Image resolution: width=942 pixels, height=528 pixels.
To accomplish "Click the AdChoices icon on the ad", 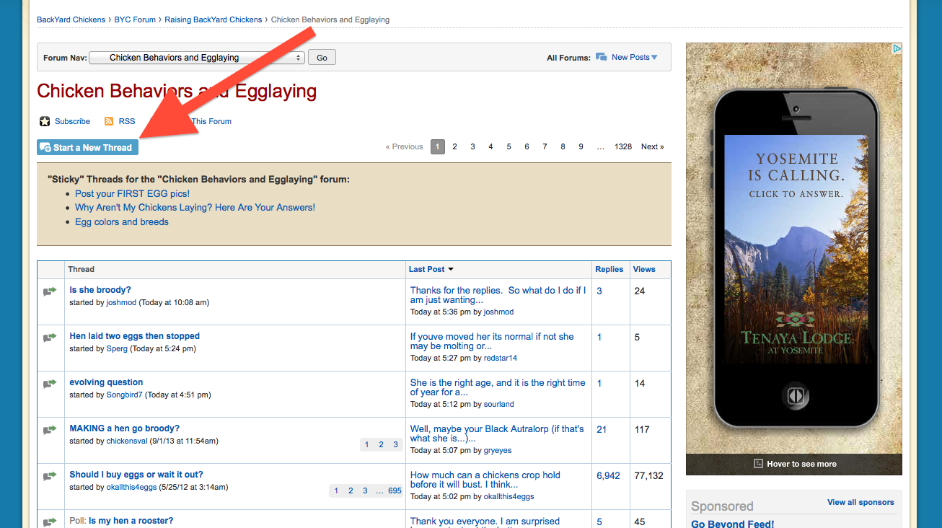I will (897, 49).
